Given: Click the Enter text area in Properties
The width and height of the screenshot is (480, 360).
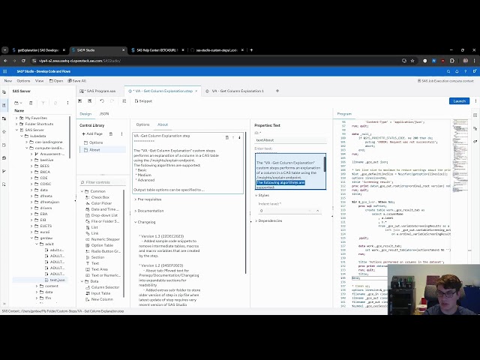Looking at the screenshot, I should tap(290, 172).
